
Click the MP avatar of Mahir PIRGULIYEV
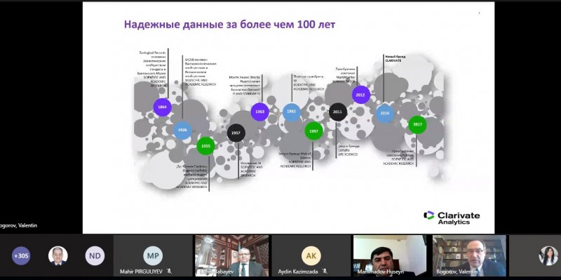tap(153, 255)
